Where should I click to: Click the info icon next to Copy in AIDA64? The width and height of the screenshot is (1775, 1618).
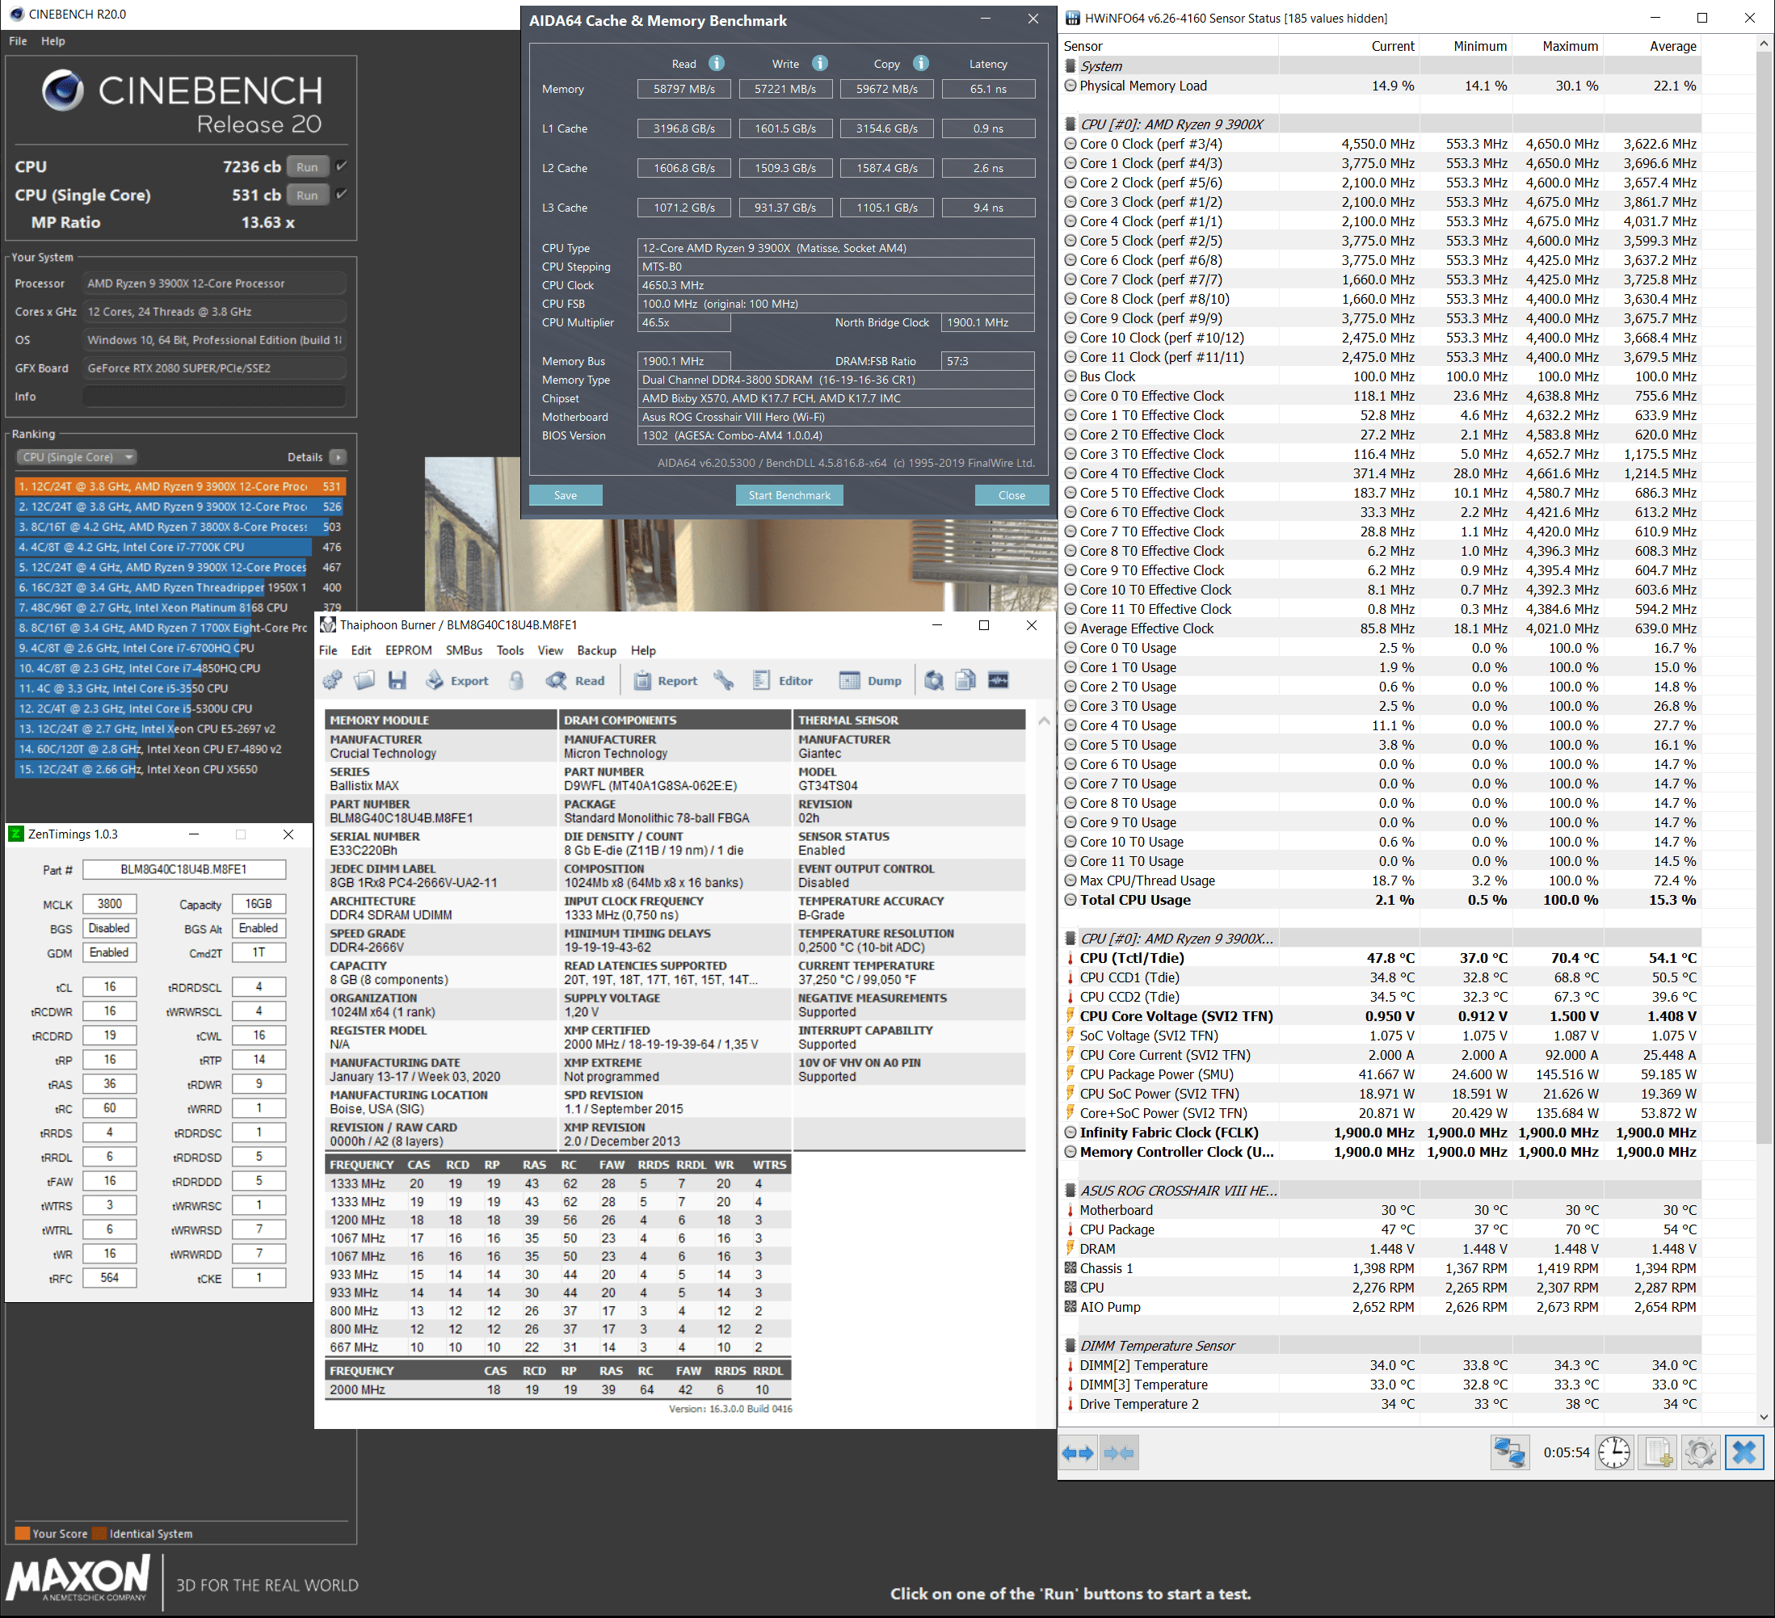[921, 62]
